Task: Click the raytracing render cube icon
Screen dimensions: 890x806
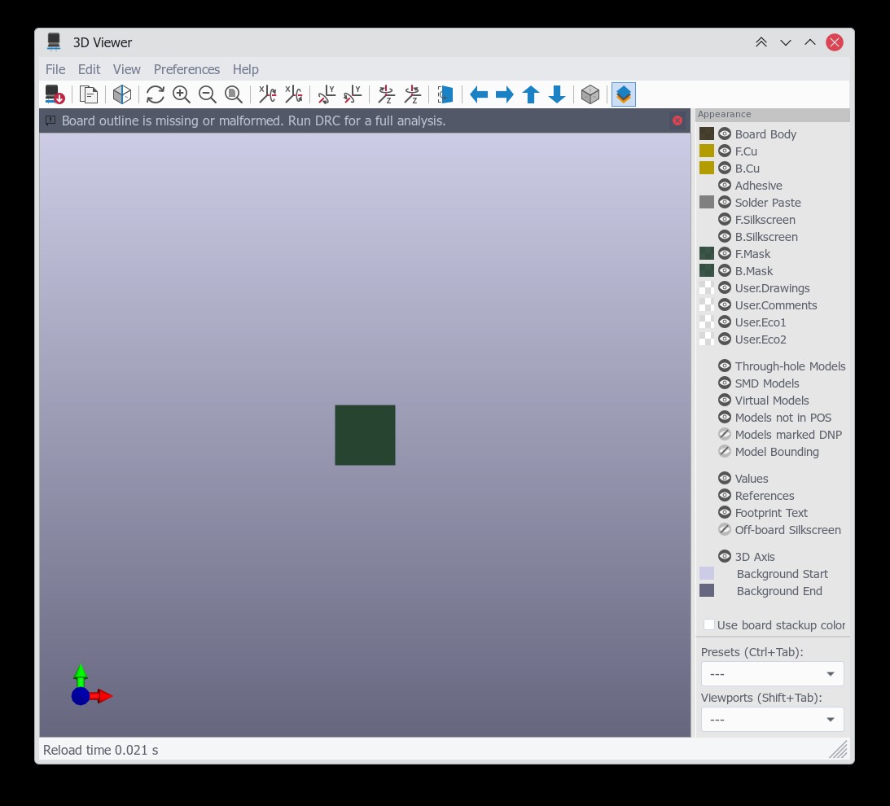Action: coord(122,94)
